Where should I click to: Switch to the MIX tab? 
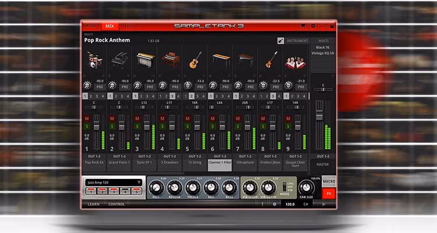[x=110, y=26]
